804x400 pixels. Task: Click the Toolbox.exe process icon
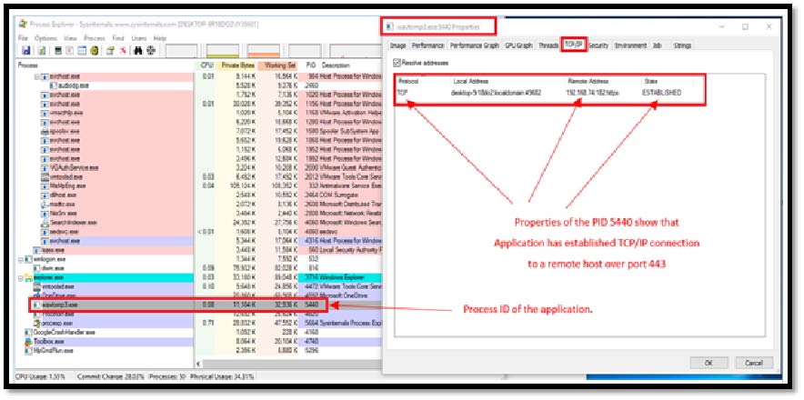coord(29,342)
